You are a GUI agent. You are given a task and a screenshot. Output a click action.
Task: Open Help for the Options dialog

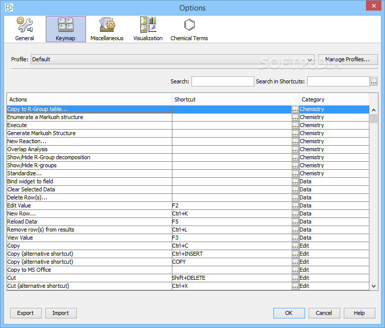(x=359, y=313)
